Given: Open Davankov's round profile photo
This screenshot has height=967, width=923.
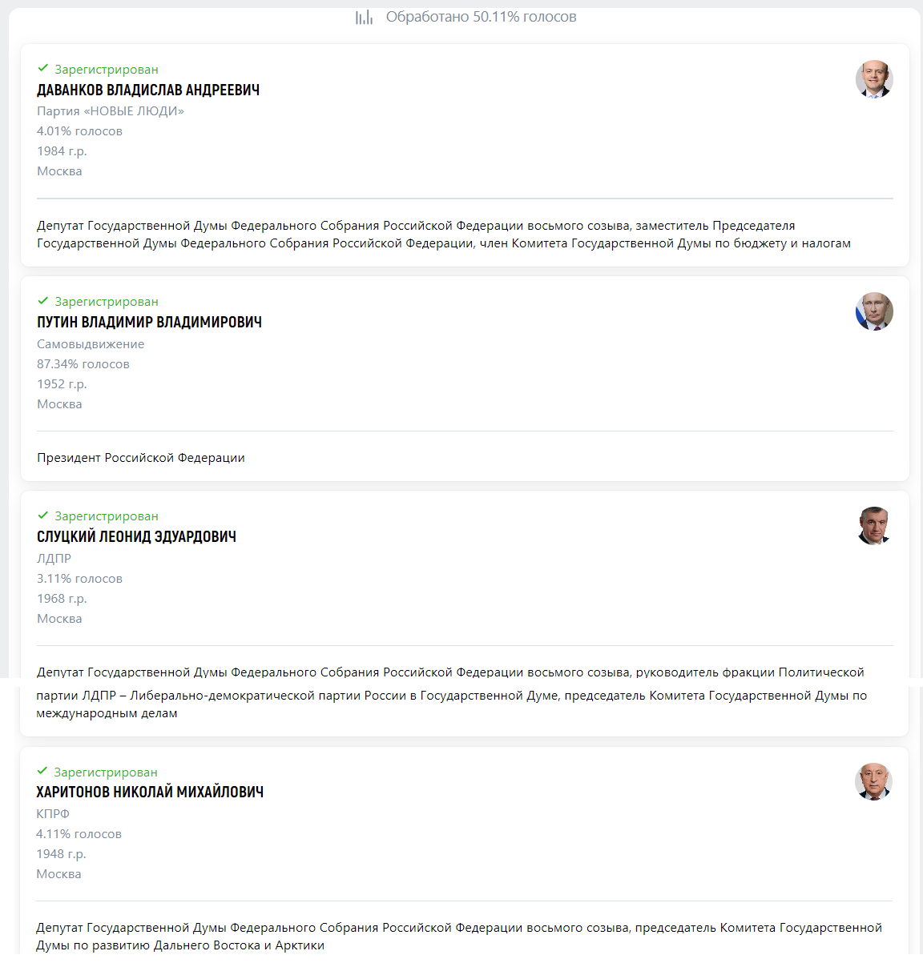Looking at the screenshot, I should (873, 79).
